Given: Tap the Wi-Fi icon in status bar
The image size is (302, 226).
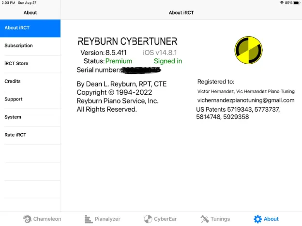Looking at the screenshot, I should [x=281, y=3].
